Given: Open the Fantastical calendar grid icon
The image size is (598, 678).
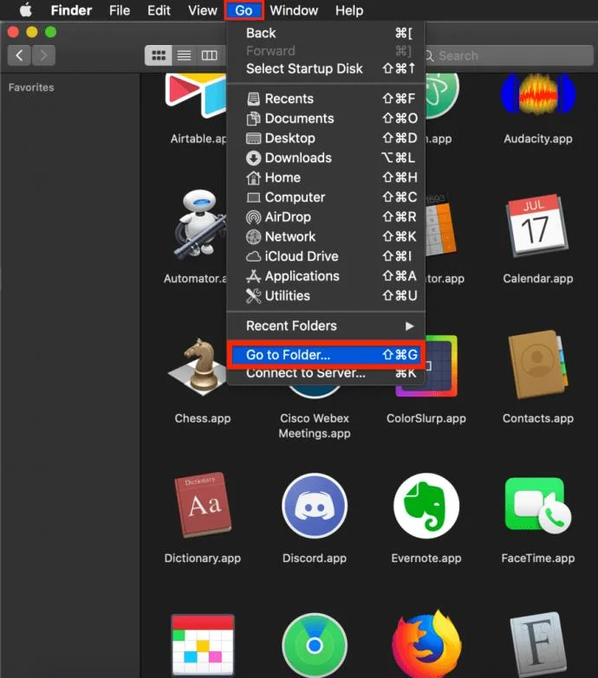Looking at the screenshot, I should pyautogui.click(x=203, y=645).
